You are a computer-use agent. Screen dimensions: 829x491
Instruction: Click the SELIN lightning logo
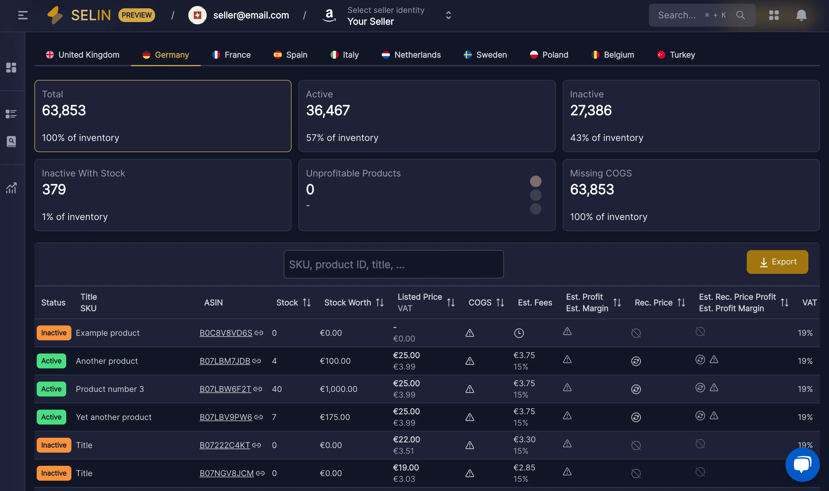tap(55, 15)
